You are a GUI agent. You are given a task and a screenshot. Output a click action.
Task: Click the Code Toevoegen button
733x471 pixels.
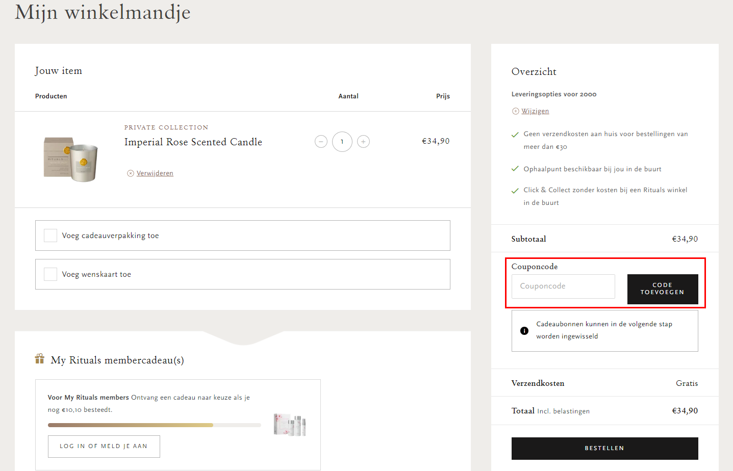click(663, 289)
